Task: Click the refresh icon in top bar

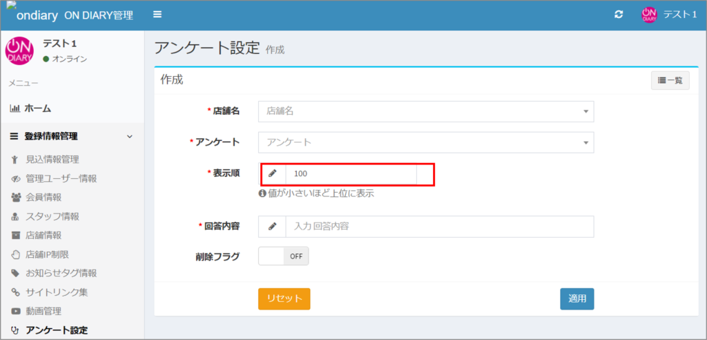Action: 619,15
